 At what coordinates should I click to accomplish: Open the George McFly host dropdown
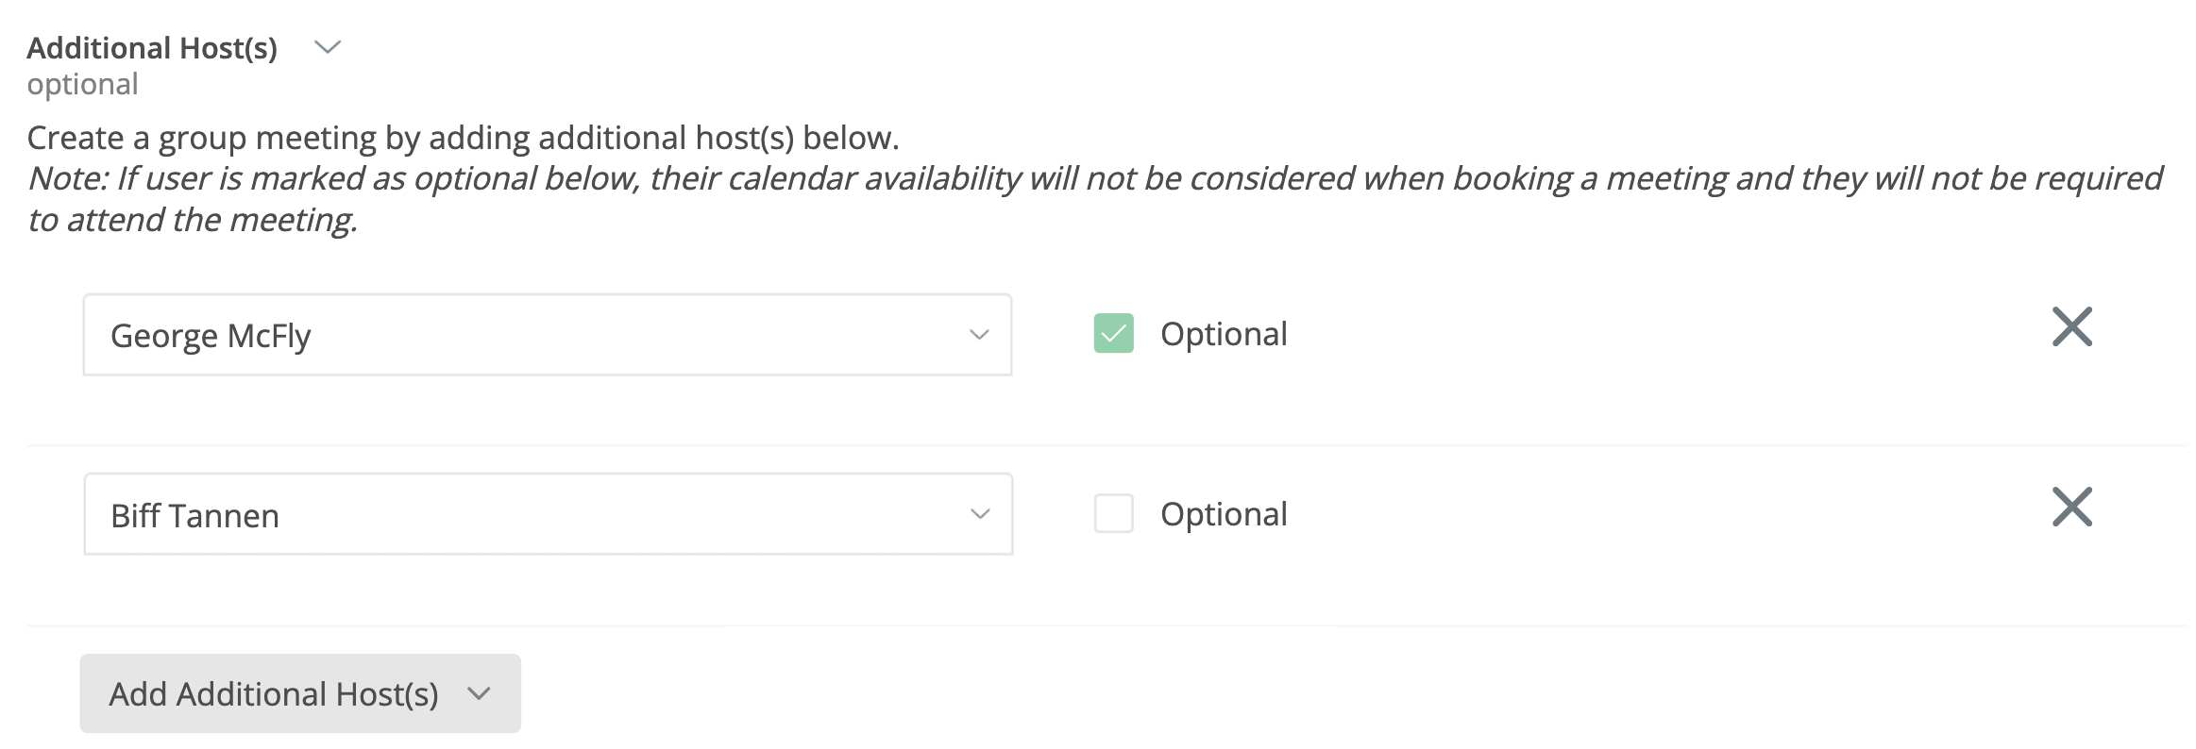click(x=548, y=335)
